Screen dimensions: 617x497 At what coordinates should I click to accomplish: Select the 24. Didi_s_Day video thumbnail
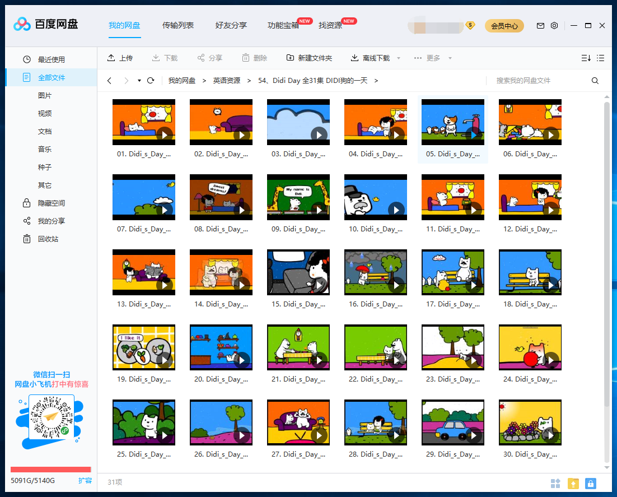tap(530, 347)
